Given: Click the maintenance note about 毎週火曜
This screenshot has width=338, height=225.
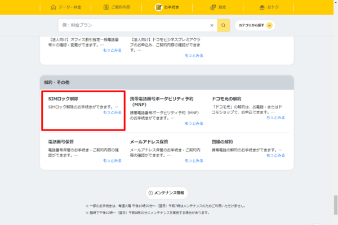Looking at the screenshot, I should [x=165, y=206].
